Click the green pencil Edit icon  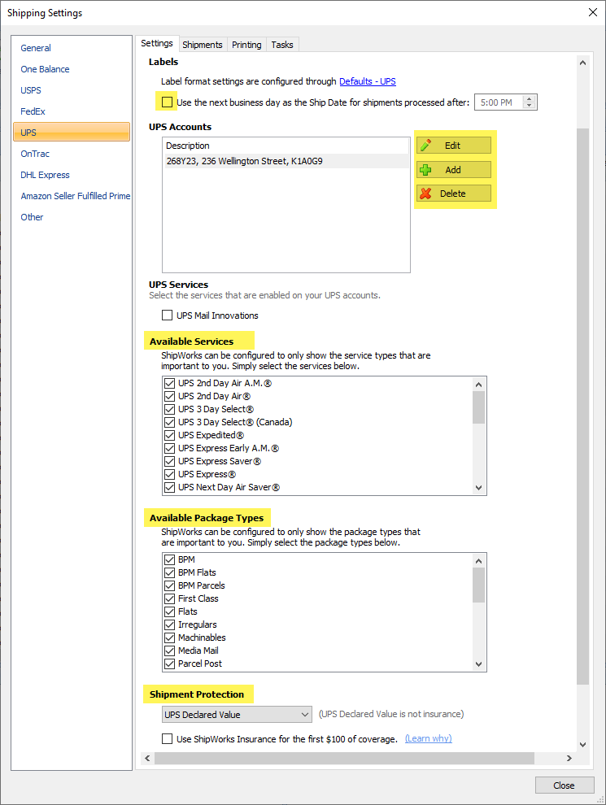(425, 146)
